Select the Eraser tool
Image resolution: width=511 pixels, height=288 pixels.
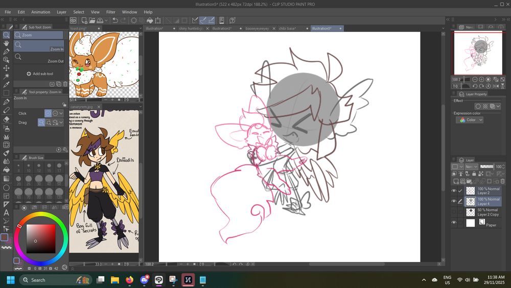tap(6, 119)
